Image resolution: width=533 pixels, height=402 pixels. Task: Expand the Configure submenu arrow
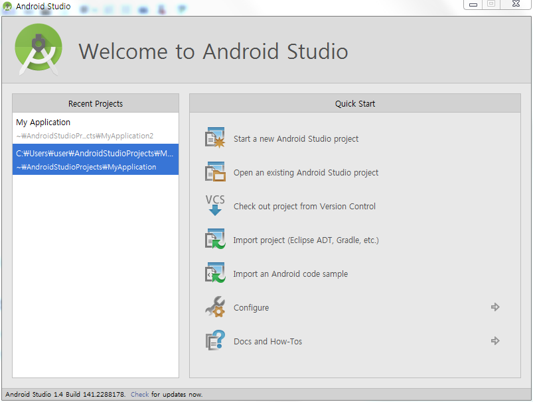point(495,307)
